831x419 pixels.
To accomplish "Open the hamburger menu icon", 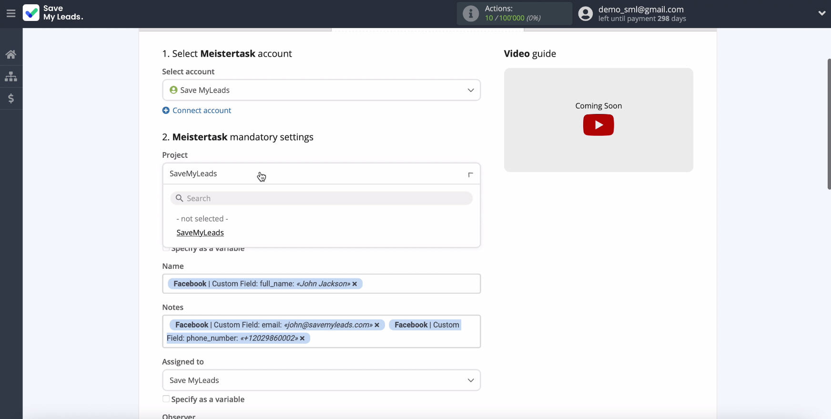I will coord(11,13).
